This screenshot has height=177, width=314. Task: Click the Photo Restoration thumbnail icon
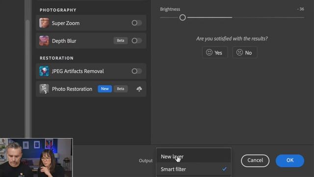click(44, 89)
